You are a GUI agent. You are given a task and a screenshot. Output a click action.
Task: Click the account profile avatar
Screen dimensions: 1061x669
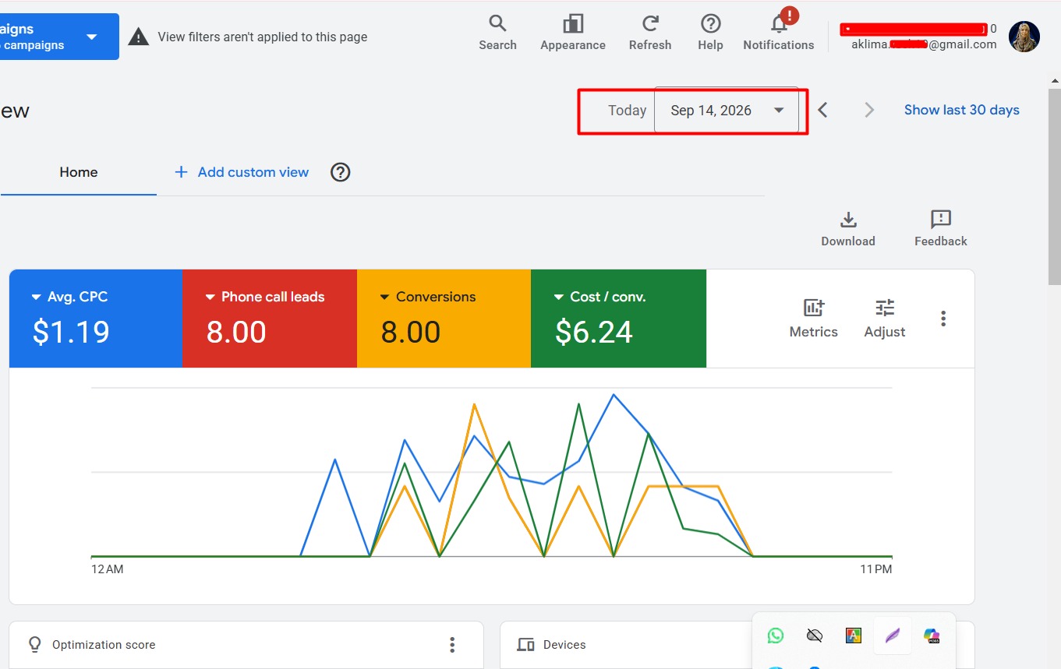[1024, 37]
